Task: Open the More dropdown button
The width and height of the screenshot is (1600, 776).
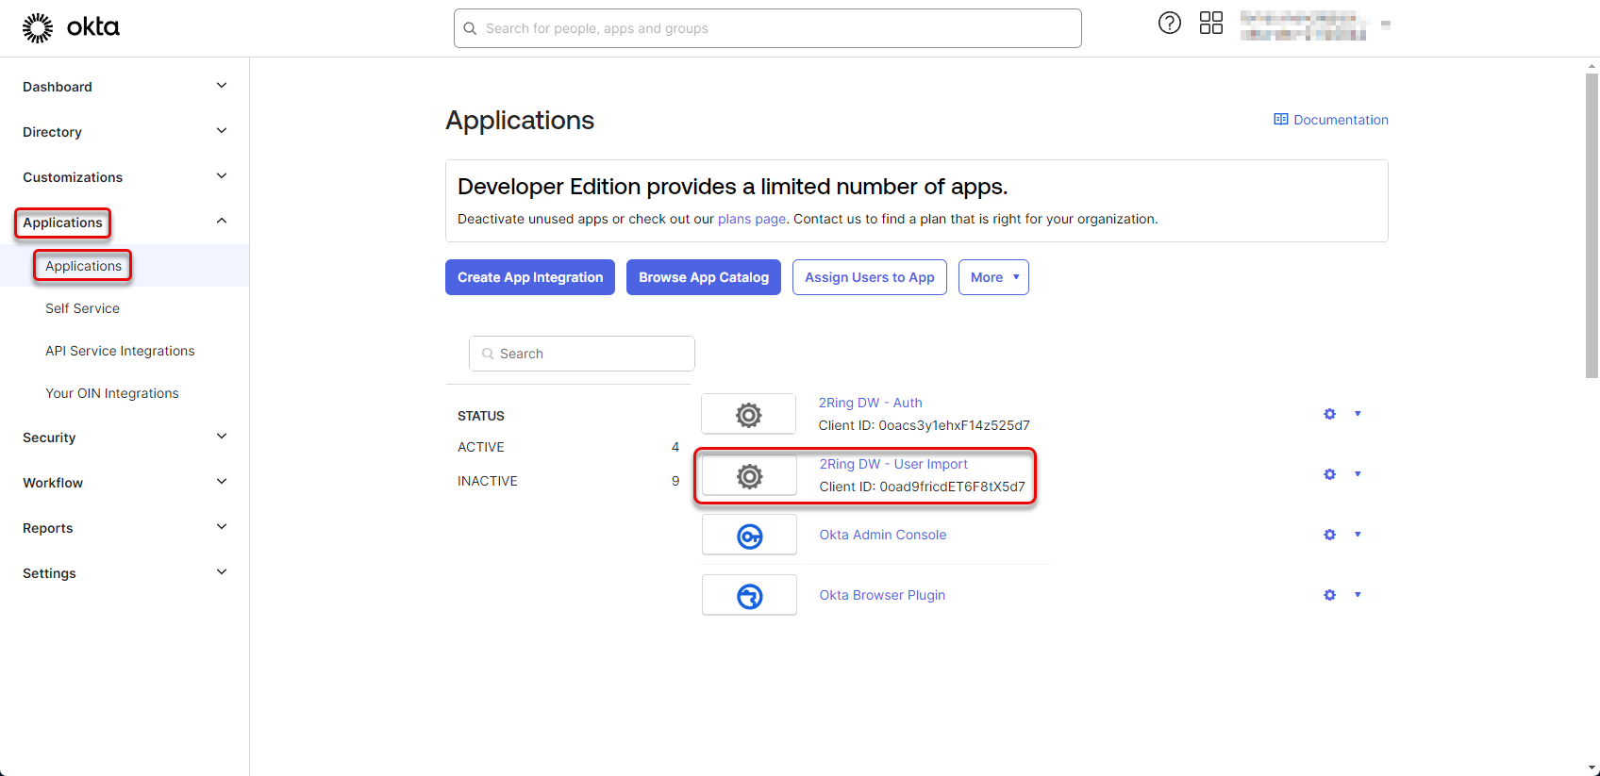Action: point(993,277)
